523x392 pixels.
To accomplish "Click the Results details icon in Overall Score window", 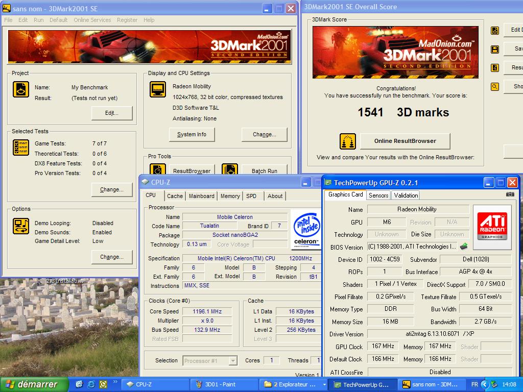I will [x=495, y=68].
